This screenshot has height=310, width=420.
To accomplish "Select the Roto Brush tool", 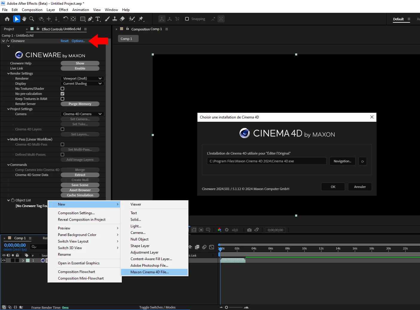I will 132,19.
